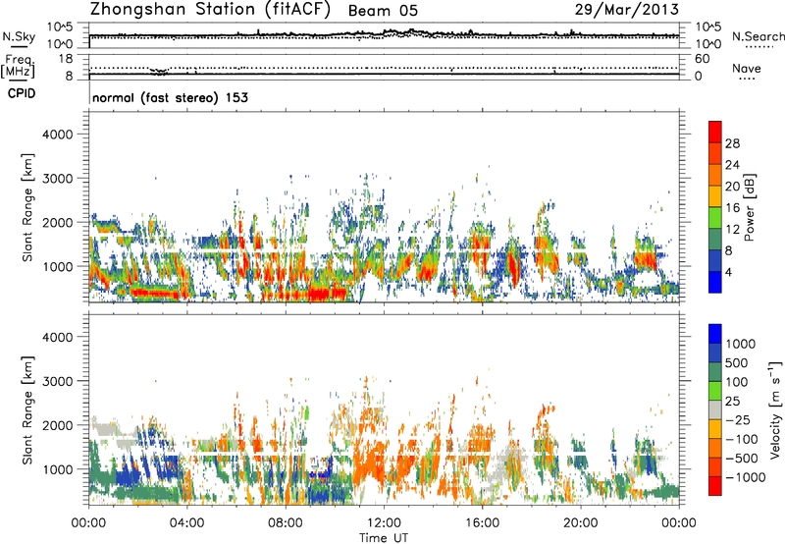This screenshot has width=785, height=544.
Task: Click the '60' Nave axis value
Action: point(702,59)
